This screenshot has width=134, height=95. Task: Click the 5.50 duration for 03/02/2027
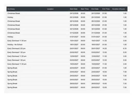coord(125,52)
